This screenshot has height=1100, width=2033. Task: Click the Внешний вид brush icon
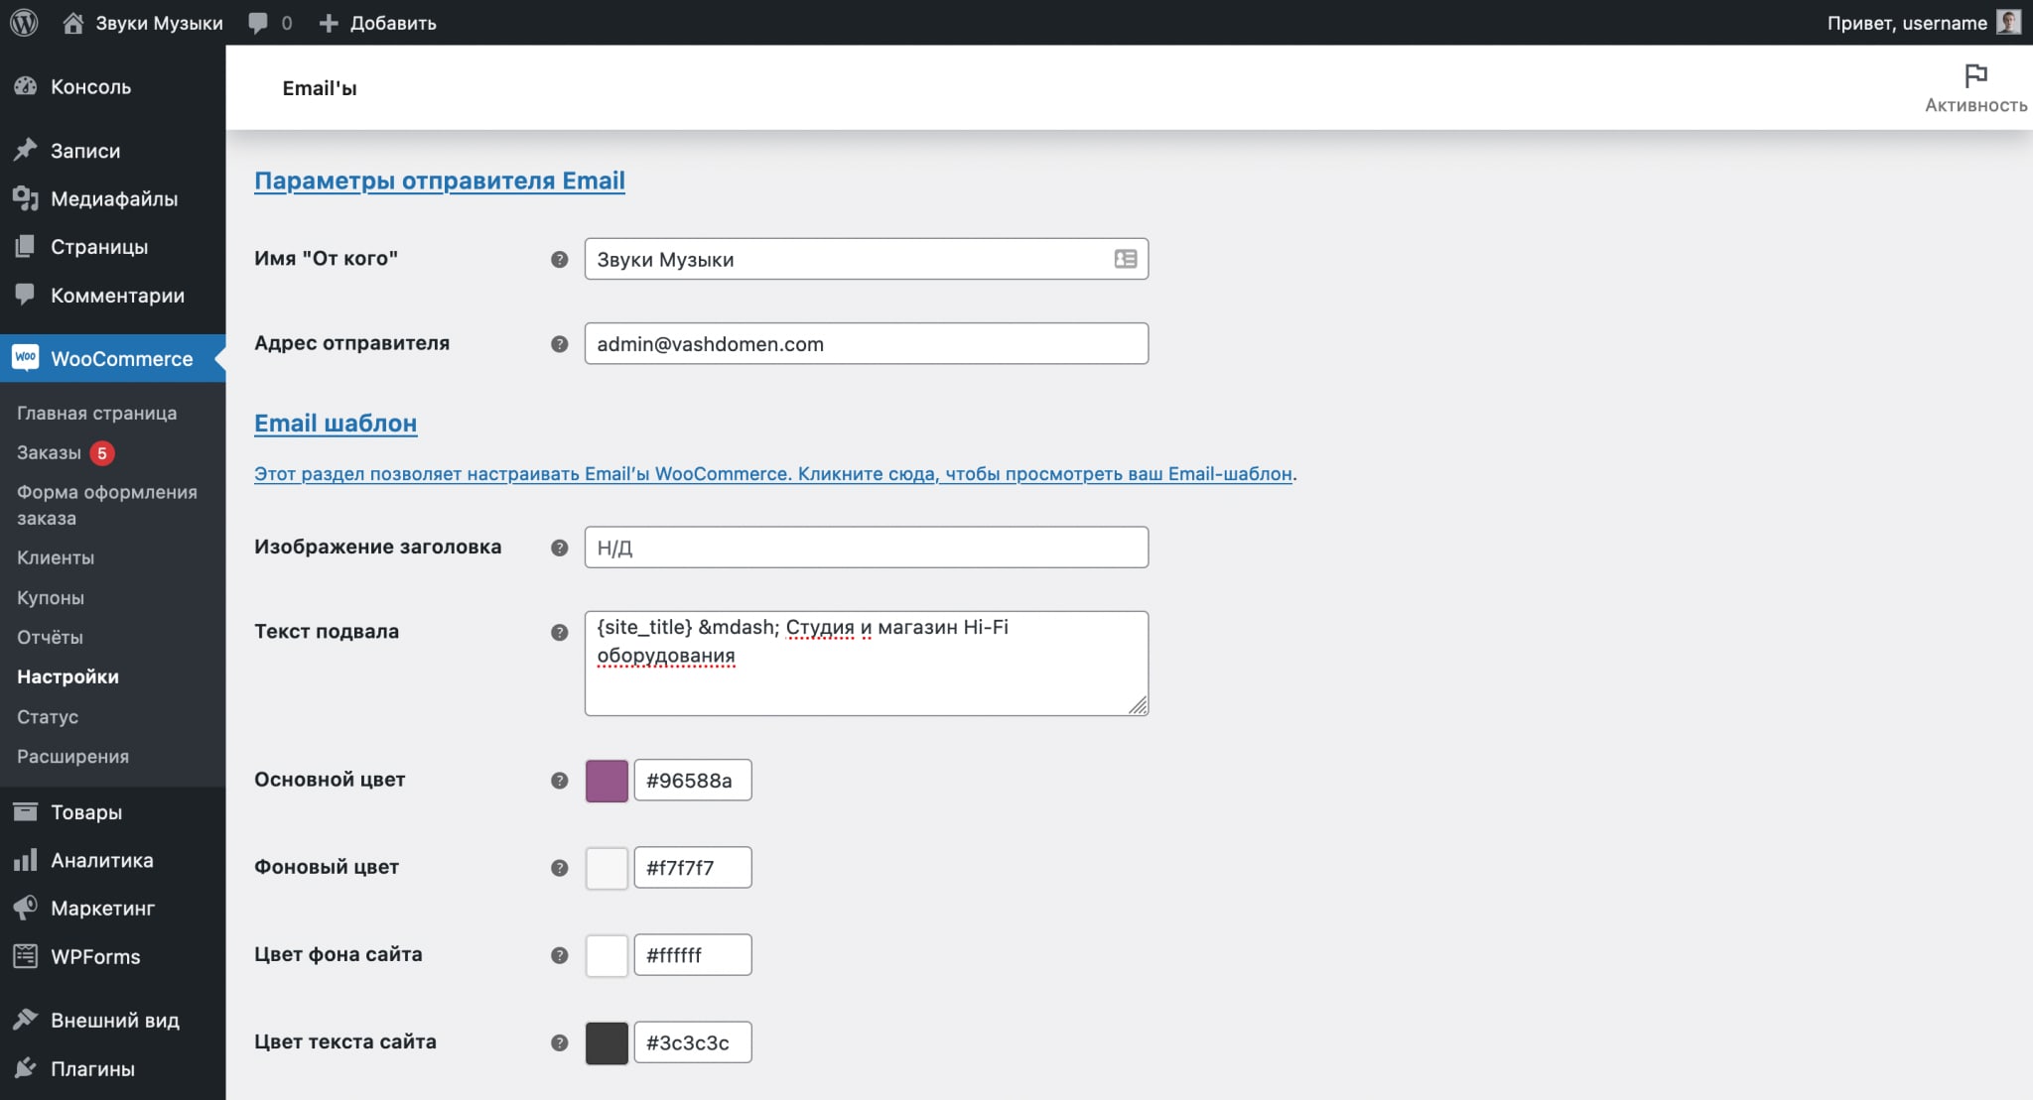pos(26,1019)
